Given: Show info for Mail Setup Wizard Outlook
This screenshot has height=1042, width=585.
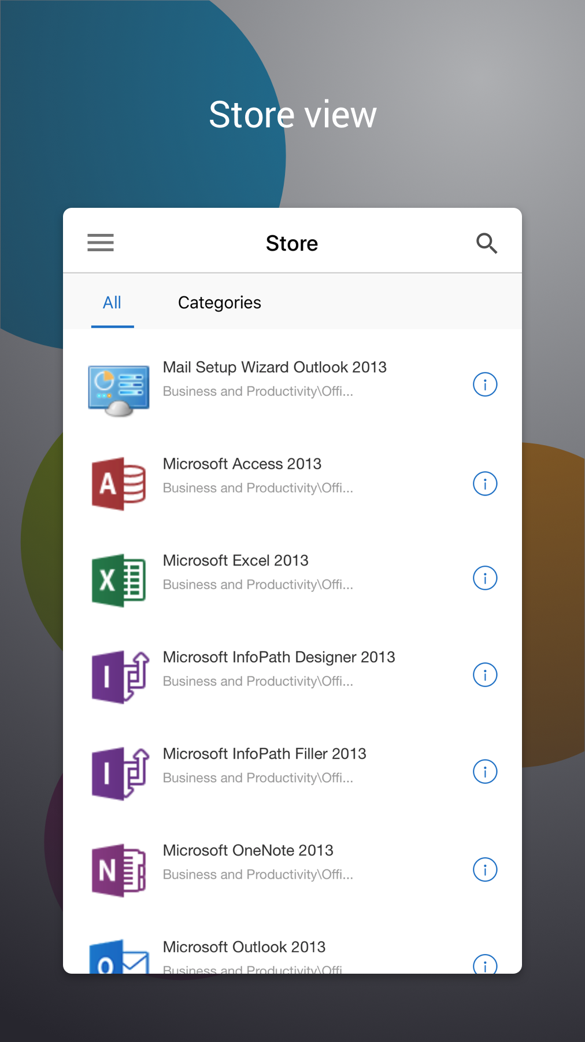Looking at the screenshot, I should pos(485,384).
